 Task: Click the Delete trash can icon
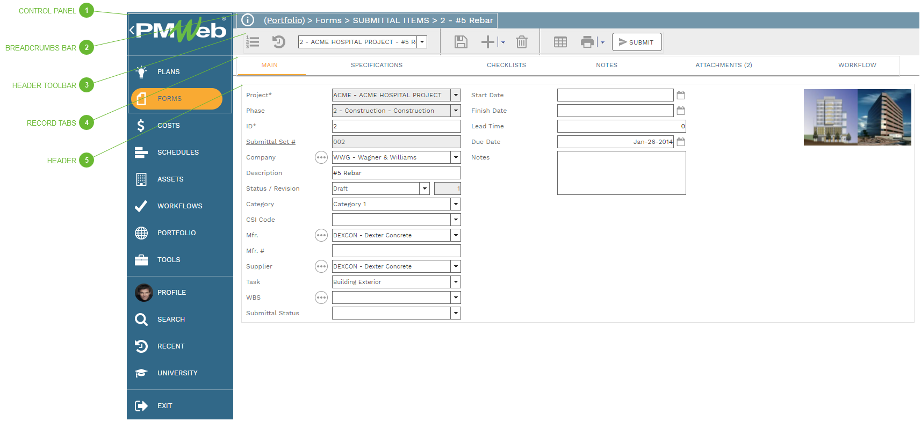point(521,42)
